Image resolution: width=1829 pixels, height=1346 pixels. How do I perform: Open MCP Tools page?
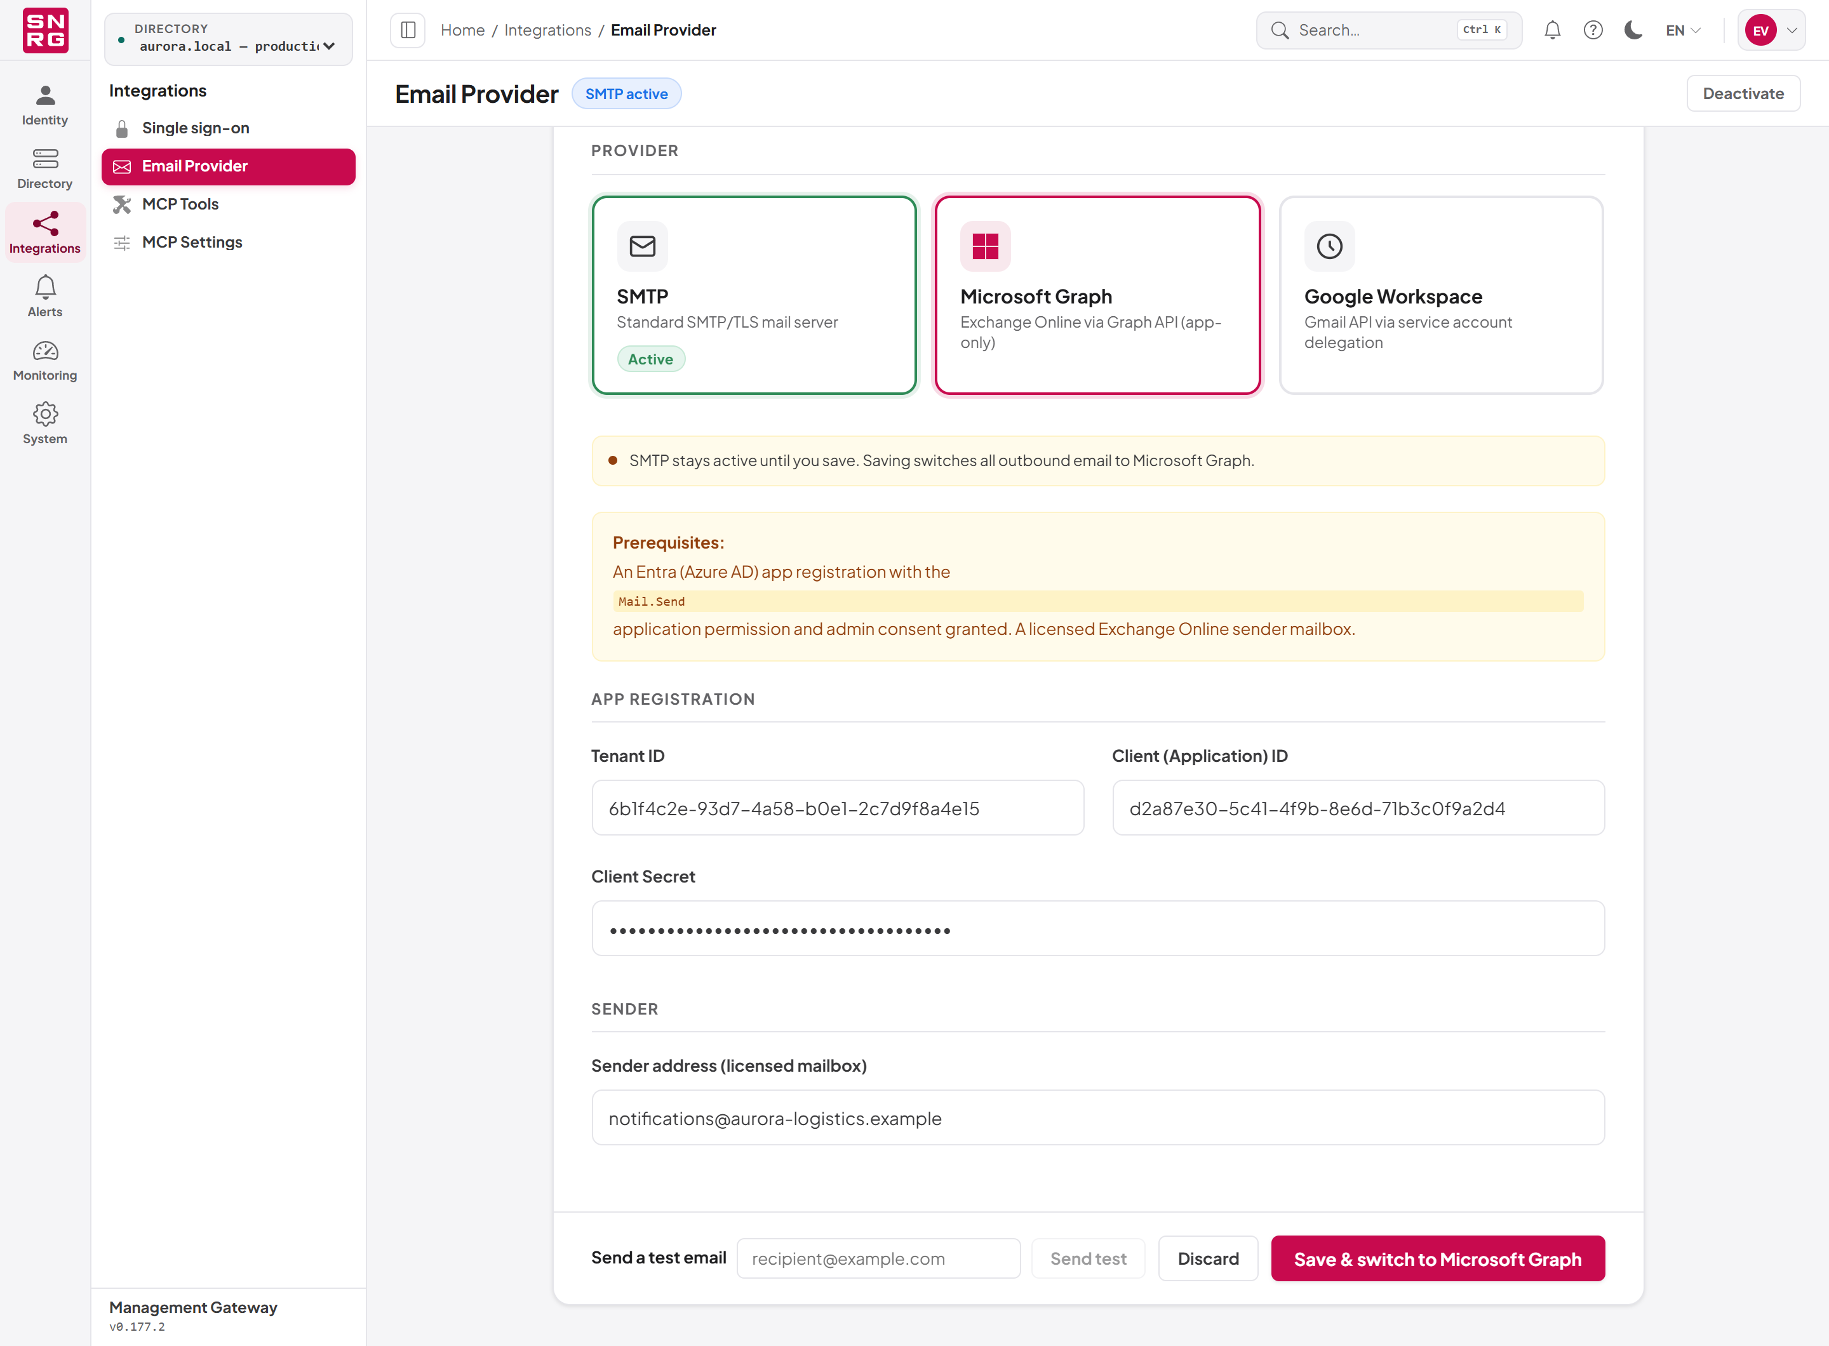228,204
